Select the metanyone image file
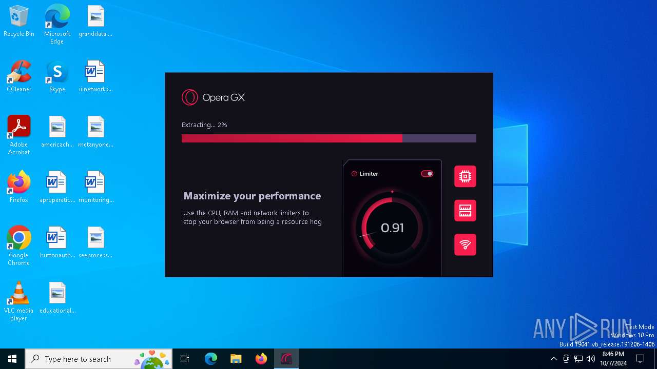The image size is (657, 369). 95,132
